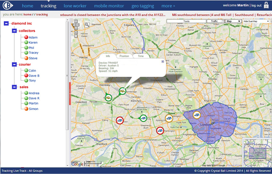
Task: Click Colin's green status dot
Action: click(x=26, y=70)
